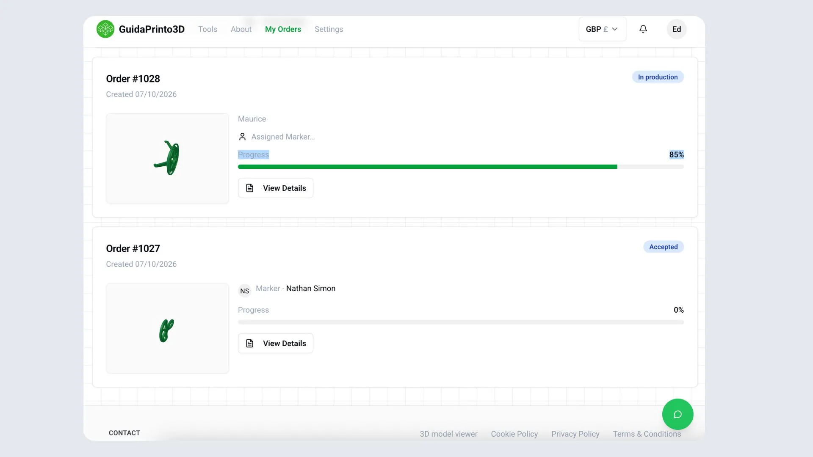Viewport: 813px width, 457px height.
Task: Open the Terms & Conditions link
Action: [647, 434]
